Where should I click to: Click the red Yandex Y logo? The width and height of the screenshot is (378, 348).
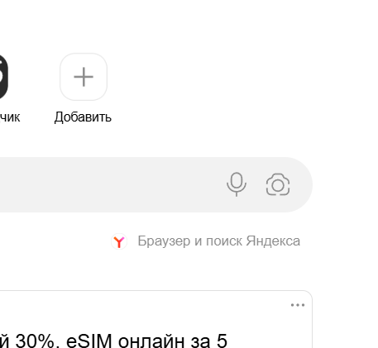(119, 241)
